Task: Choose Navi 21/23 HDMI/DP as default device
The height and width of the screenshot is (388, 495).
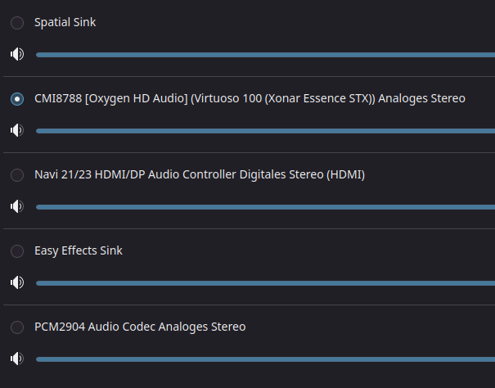Action: click(x=17, y=175)
